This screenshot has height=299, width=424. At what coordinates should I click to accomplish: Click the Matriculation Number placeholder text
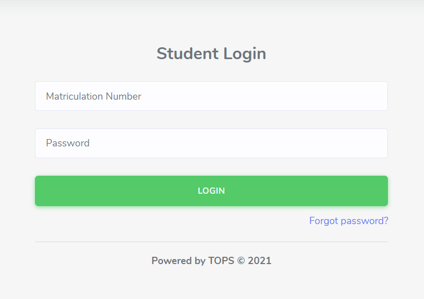(x=94, y=96)
